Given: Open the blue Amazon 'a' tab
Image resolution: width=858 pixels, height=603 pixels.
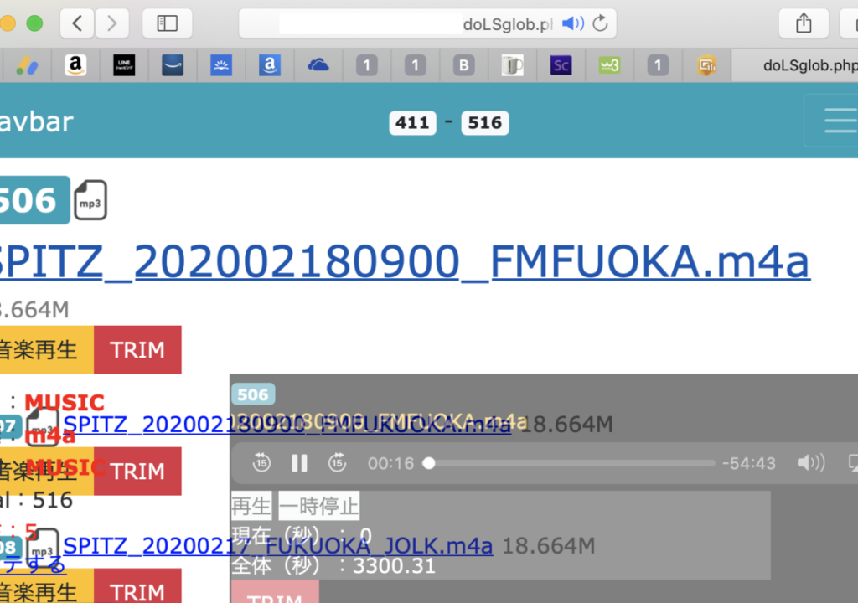Looking at the screenshot, I should (270, 65).
